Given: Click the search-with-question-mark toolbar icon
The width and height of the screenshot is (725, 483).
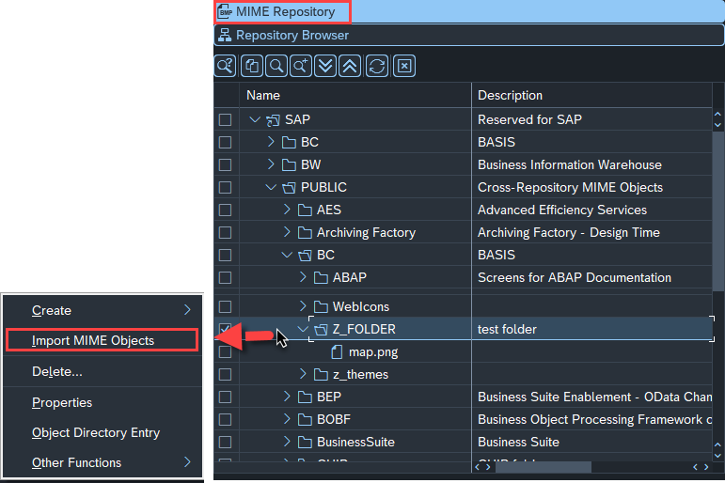Looking at the screenshot, I should [x=226, y=66].
